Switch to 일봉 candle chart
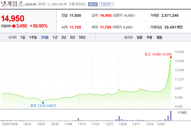 tap(139, 37)
